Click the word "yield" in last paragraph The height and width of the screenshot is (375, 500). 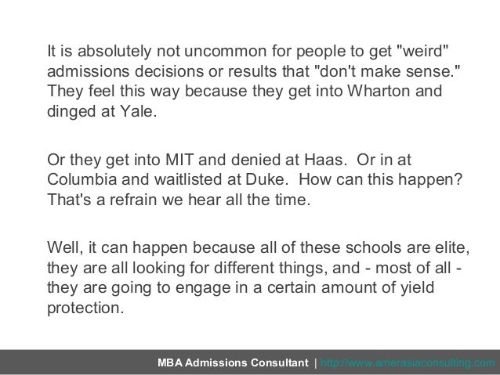[x=417, y=287]
